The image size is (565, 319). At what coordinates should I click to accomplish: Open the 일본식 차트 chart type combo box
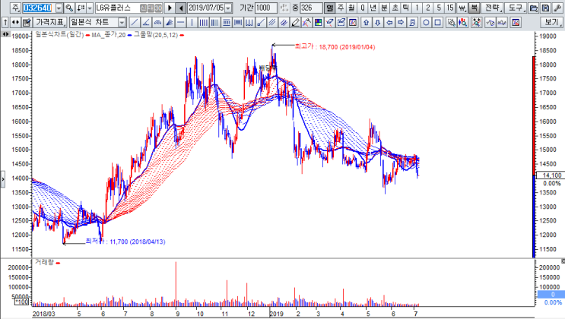[97, 23]
